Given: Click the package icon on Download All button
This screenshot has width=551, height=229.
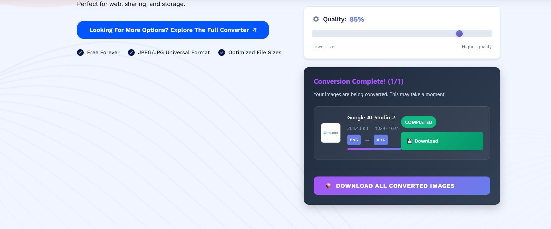Looking at the screenshot, I should [328, 185].
